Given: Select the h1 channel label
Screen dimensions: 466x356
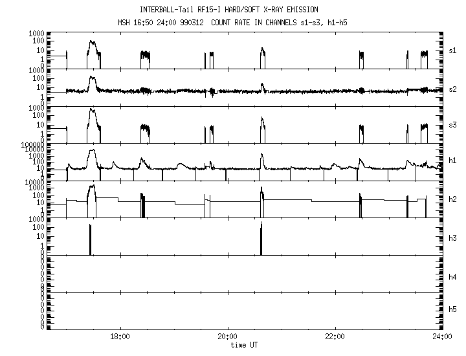Looking at the screenshot, I should tap(453, 162).
